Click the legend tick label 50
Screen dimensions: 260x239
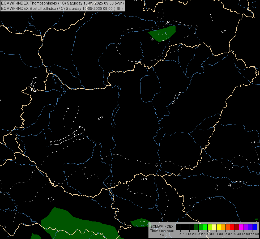(x=248, y=234)
